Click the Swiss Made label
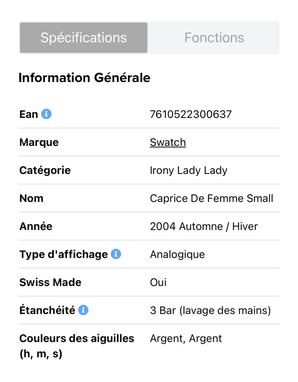298x382 pixels. tap(50, 282)
